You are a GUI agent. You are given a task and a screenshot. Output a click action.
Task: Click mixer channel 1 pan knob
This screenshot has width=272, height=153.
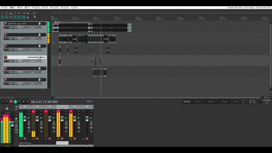pos(25,107)
